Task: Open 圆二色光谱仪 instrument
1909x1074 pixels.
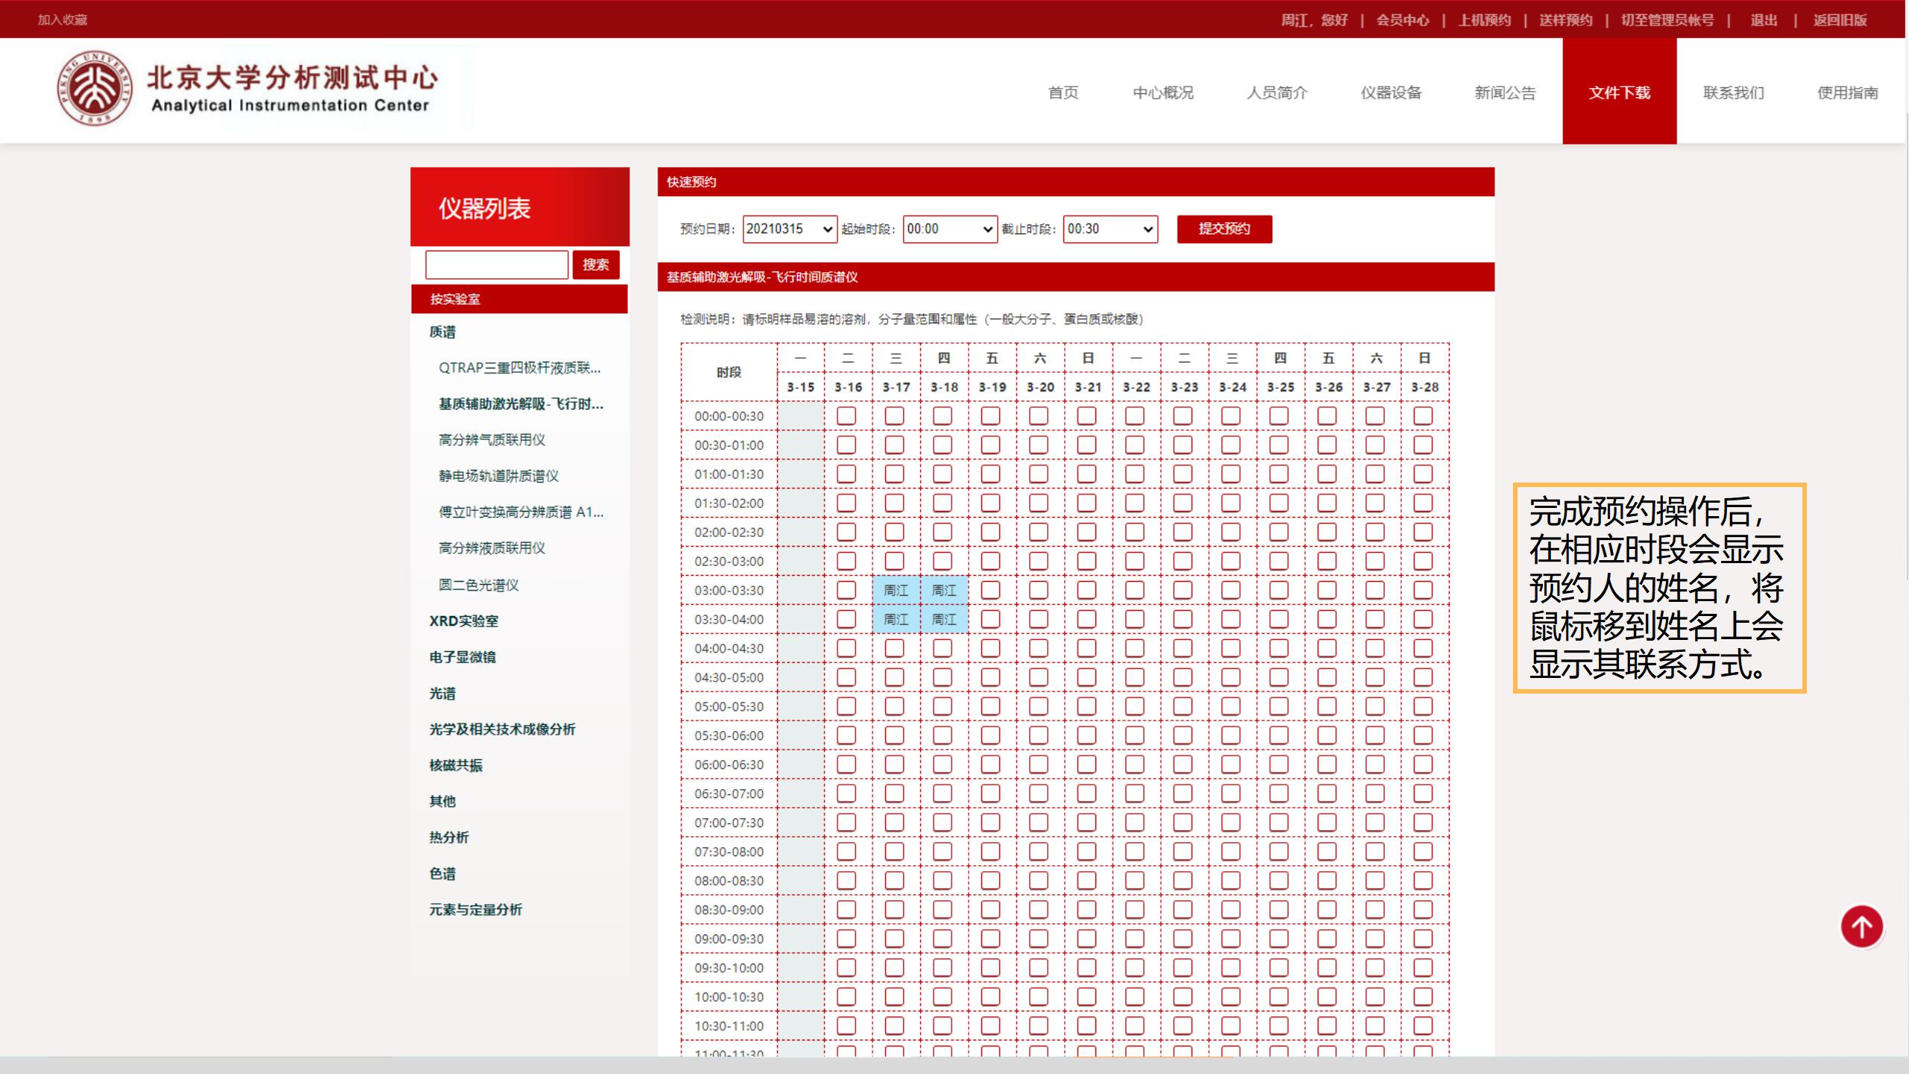Action: [479, 585]
